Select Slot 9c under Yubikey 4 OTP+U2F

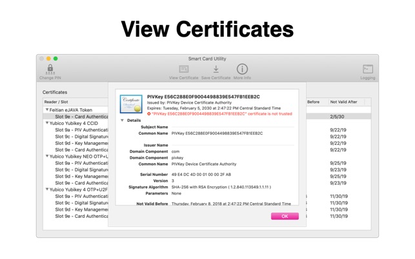81,203
